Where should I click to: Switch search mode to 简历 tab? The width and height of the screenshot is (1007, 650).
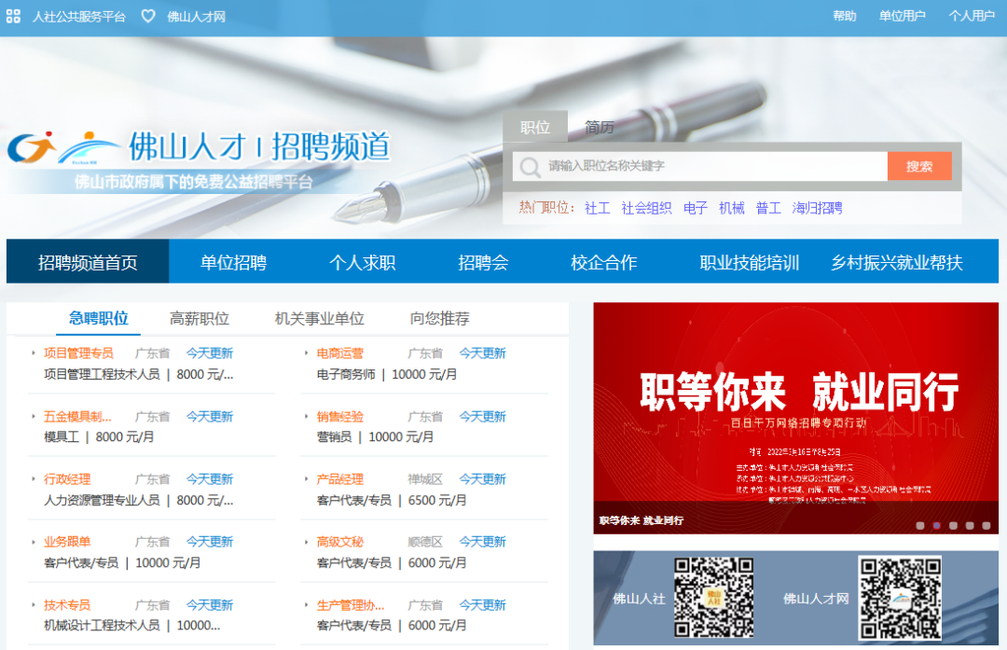(x=599, y=127)
